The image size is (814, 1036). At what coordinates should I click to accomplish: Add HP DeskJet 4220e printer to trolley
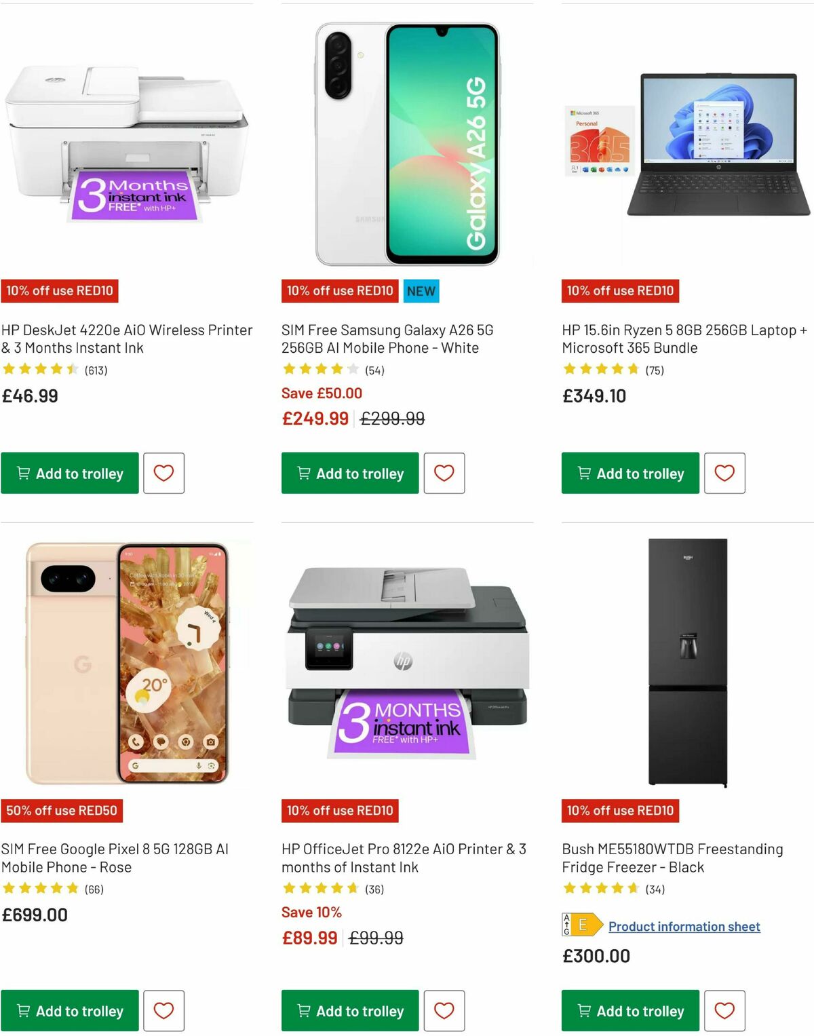tap(71, 473)
